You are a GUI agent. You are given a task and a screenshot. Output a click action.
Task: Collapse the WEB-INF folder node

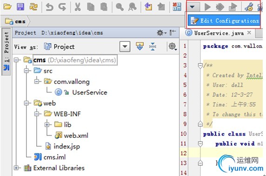tap(37, 114)
